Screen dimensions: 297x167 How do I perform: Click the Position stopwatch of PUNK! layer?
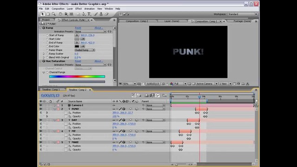(66, 113)
